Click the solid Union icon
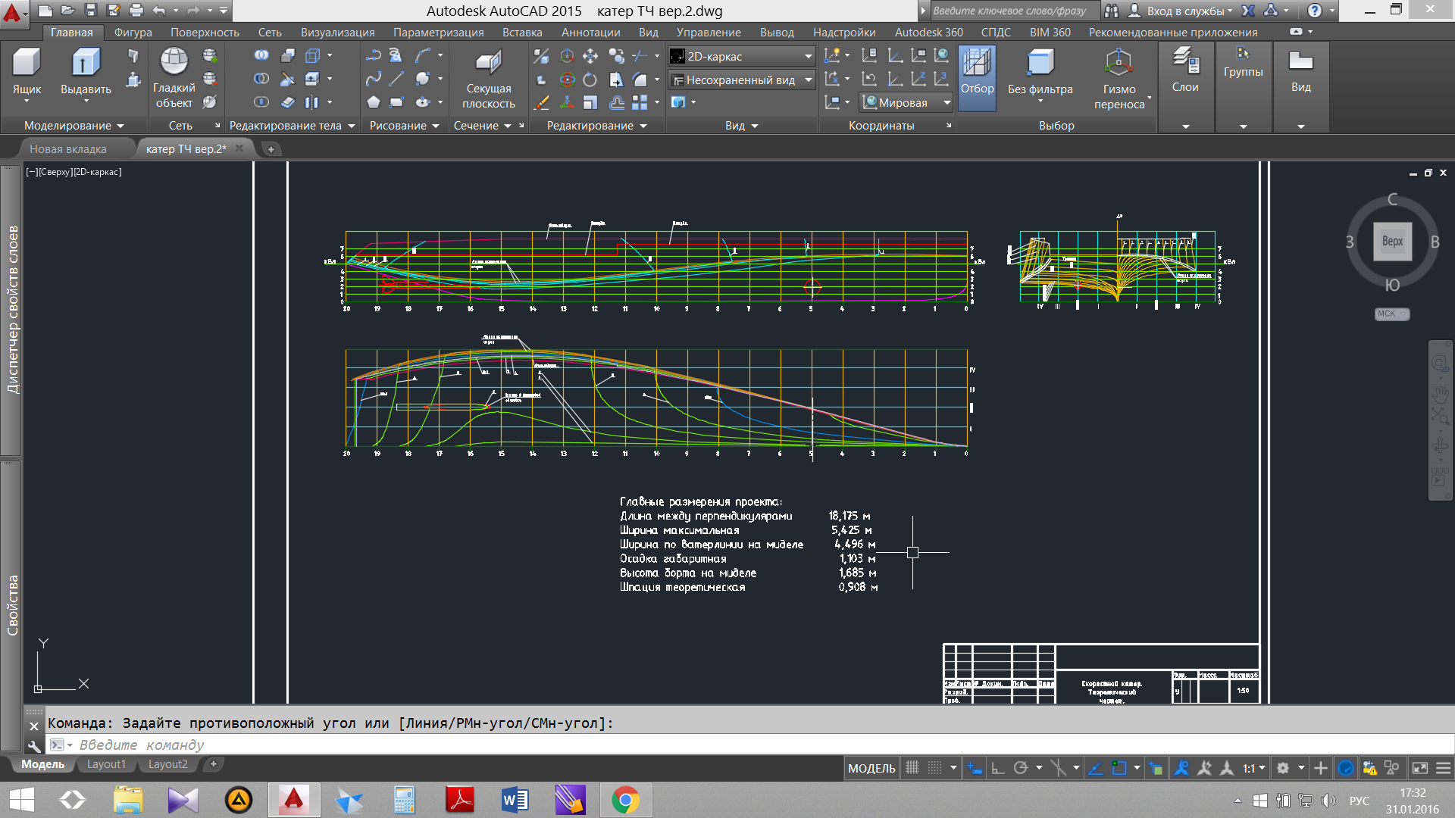Screen dimensions: 1455x818 (261, 55)
